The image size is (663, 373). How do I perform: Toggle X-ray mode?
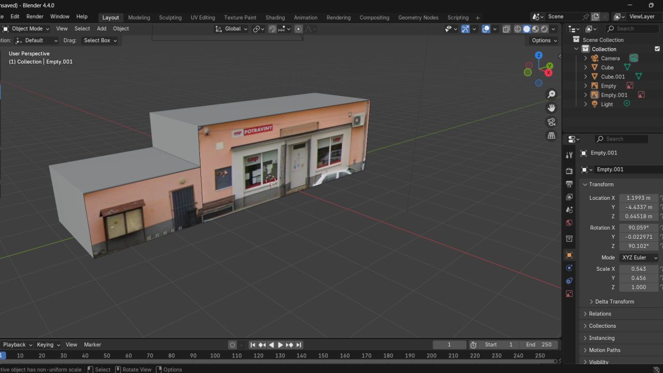click(x=506, y=29)
